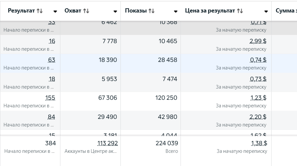
Task: Sort by Показы column arrows
Action: coord(151,11)
